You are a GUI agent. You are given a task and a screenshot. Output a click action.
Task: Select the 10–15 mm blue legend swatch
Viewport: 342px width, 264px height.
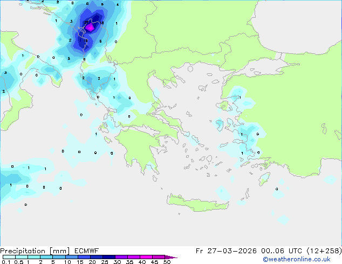point(71,257)
